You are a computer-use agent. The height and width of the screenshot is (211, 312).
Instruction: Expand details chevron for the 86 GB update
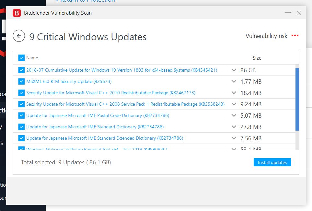click(234, 70)
